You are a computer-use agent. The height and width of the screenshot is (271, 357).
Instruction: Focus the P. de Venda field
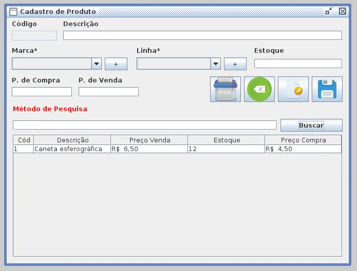point(108,92)
